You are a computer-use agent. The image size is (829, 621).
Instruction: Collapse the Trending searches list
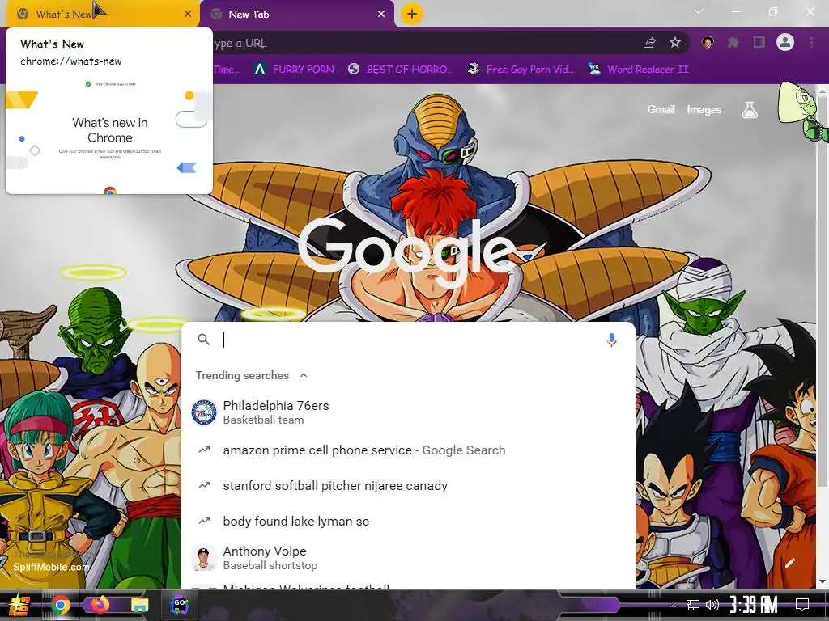coord(304,375)
